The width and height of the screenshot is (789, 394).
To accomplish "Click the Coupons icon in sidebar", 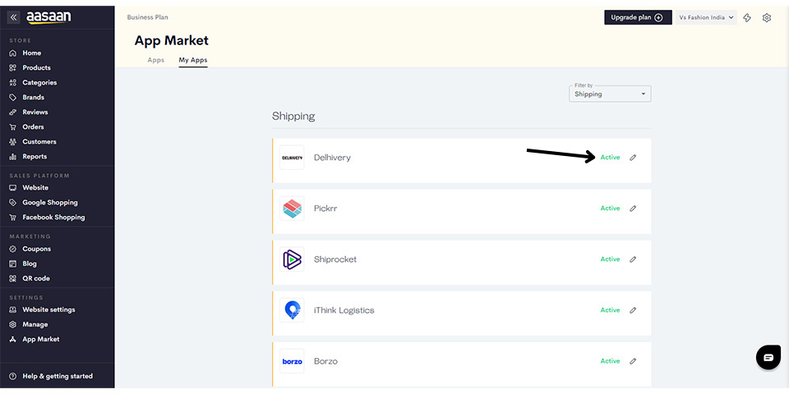I will [x=13, y=249].
